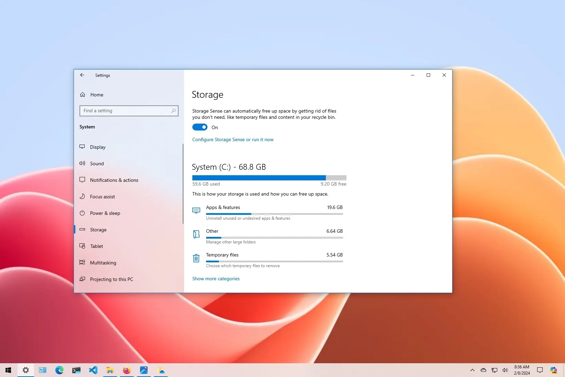Click the Apps & features keyboard icon

click(196, 210)
